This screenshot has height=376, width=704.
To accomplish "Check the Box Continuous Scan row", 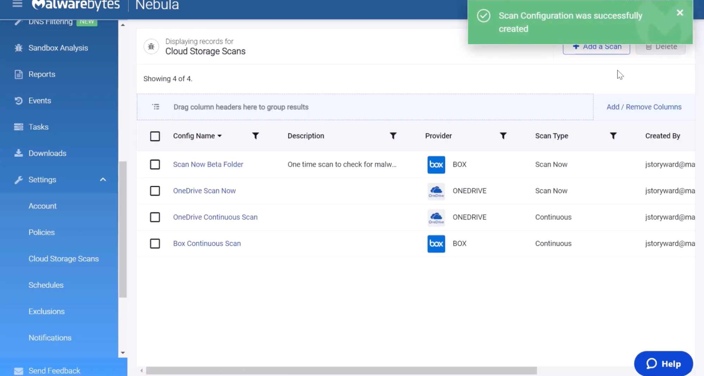I will point(155,244).
